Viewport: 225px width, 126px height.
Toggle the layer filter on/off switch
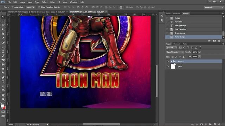coord(200,48)
